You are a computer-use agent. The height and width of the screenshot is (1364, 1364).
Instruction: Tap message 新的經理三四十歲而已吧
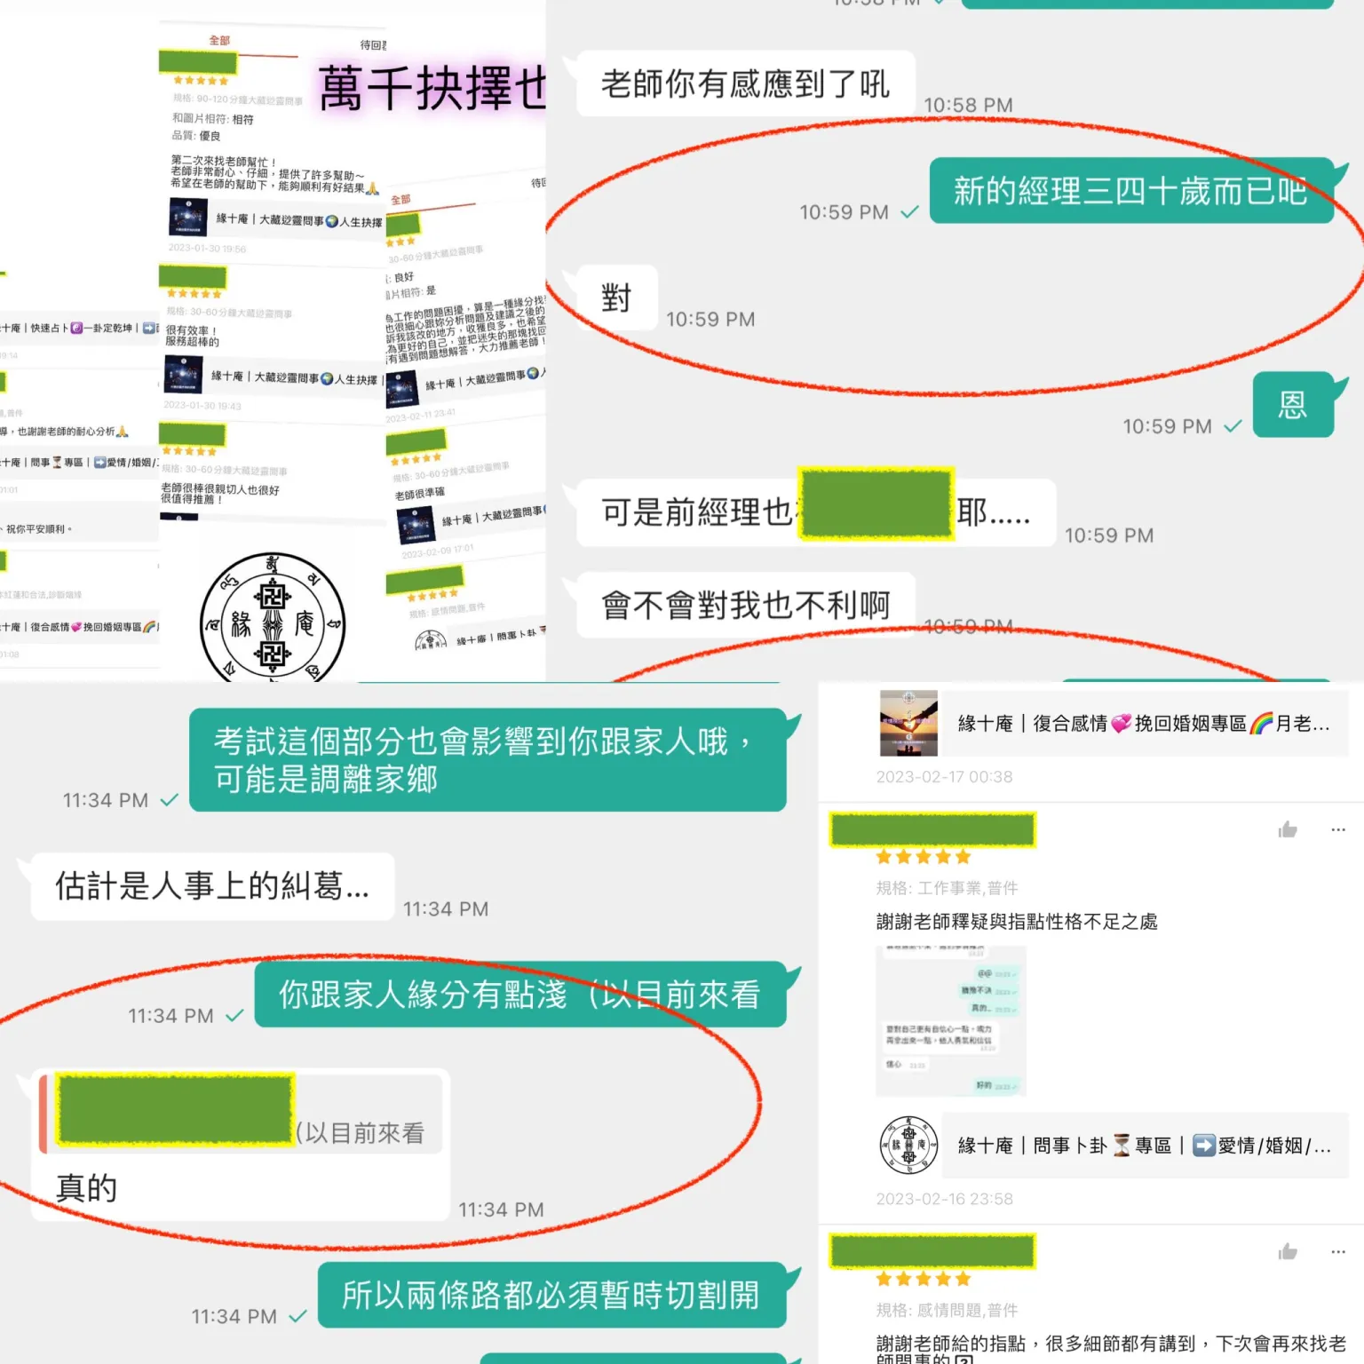1131,191
